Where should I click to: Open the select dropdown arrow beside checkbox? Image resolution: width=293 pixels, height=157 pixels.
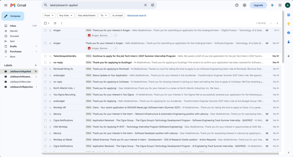click(49, 23)
